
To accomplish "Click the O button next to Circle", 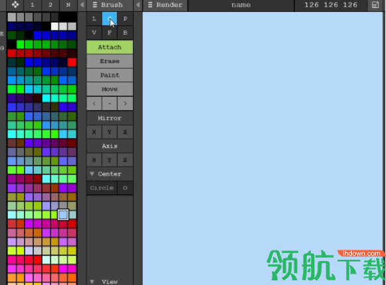I will tap(125, 188).
